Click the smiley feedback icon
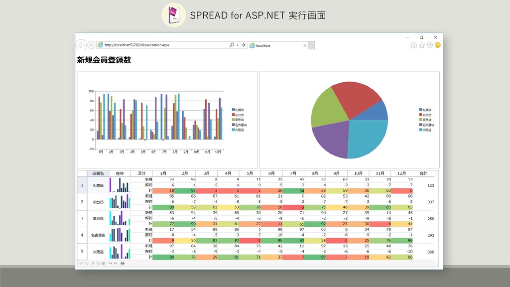Viewport: 510px width, 287px height. click(438, 45)
